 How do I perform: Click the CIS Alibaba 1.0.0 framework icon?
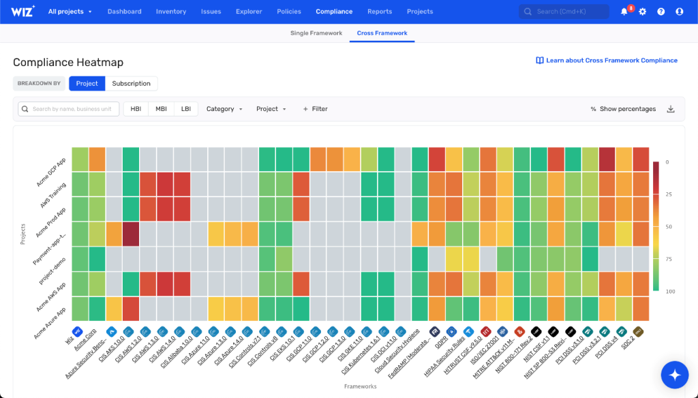pos(196,332)
